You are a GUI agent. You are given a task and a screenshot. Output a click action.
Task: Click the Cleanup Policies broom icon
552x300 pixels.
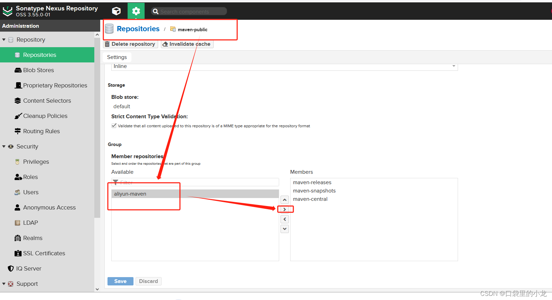click(x=18, y=116)
